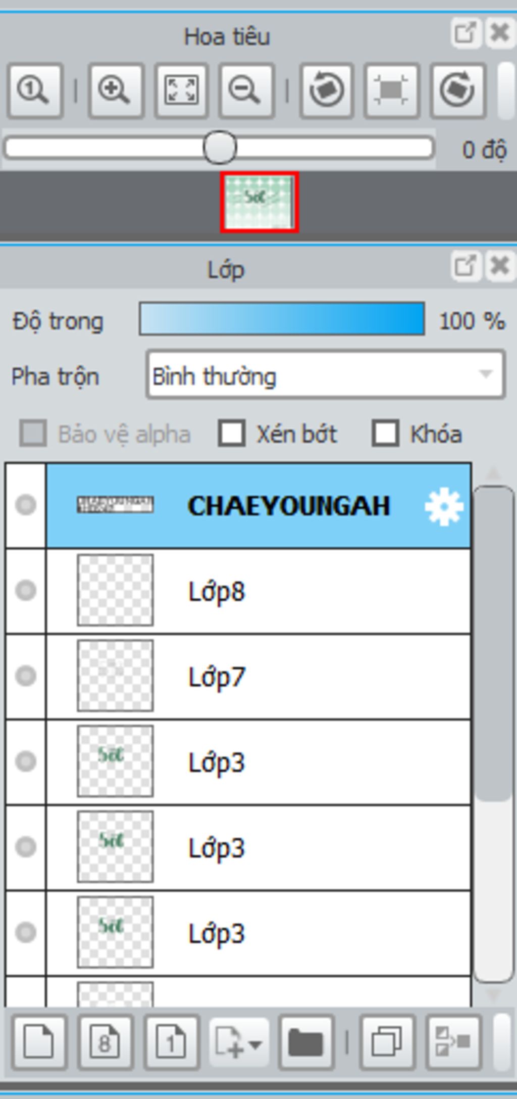This screenshot has width=517, height=1099.
Task: Create a new layer folder
Action: pyautogui.click(x=305, y=1042)
